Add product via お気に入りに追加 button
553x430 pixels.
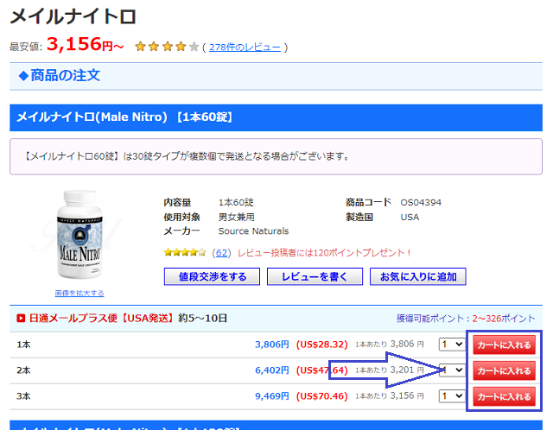point(418,276)
